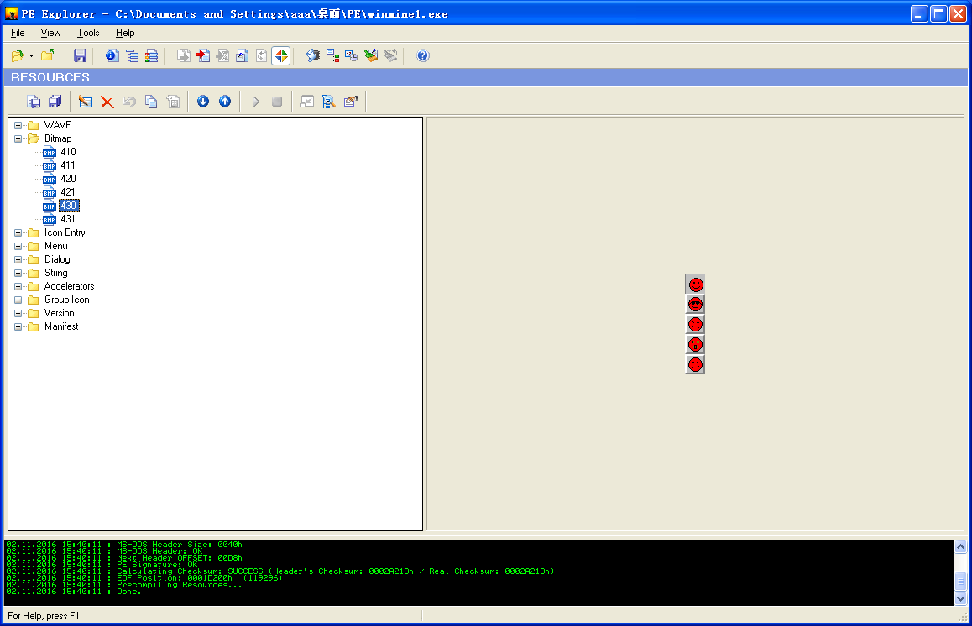Delete resource with the red X icon
This screenshot has height=626, width=972.
coord(107,102)
